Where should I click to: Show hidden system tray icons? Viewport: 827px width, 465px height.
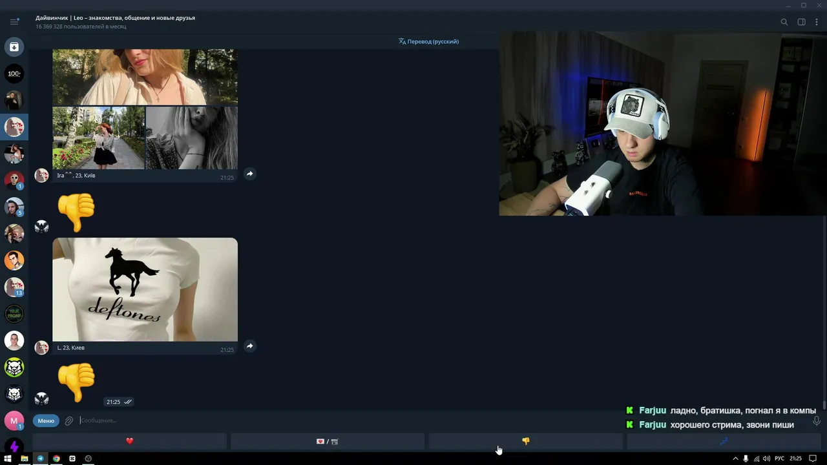tap(735, 459)
